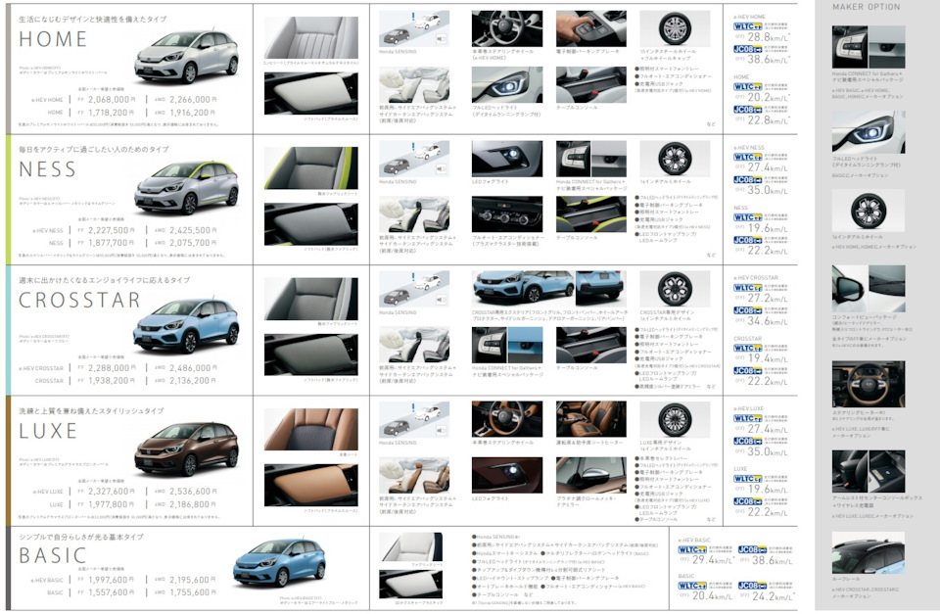Click Honda SENSING image in LUXE row

[x=413, y=419]
